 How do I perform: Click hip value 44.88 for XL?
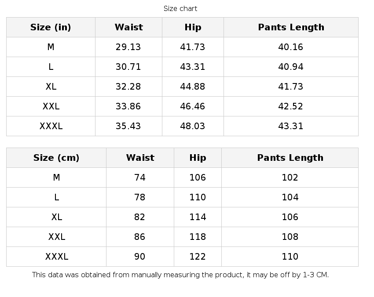click(x=193, y=87)
